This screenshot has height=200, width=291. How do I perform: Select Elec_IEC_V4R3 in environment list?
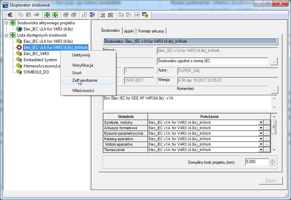pyautogui.click(x=36, y=54)
